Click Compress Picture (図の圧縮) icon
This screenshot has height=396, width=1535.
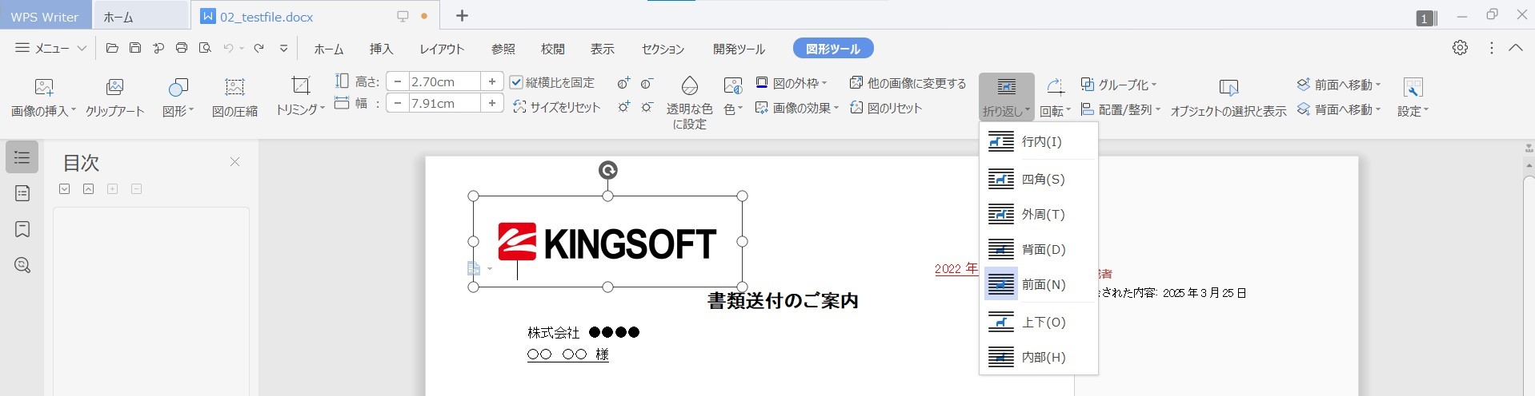point(234,97)
